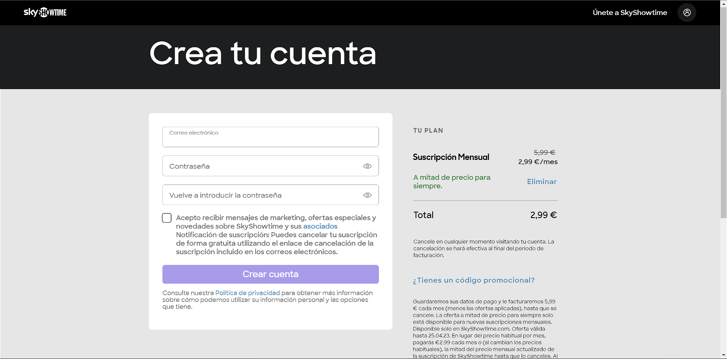
Task: Click the SkyShowtime logo
Action: tap(45, 12)
